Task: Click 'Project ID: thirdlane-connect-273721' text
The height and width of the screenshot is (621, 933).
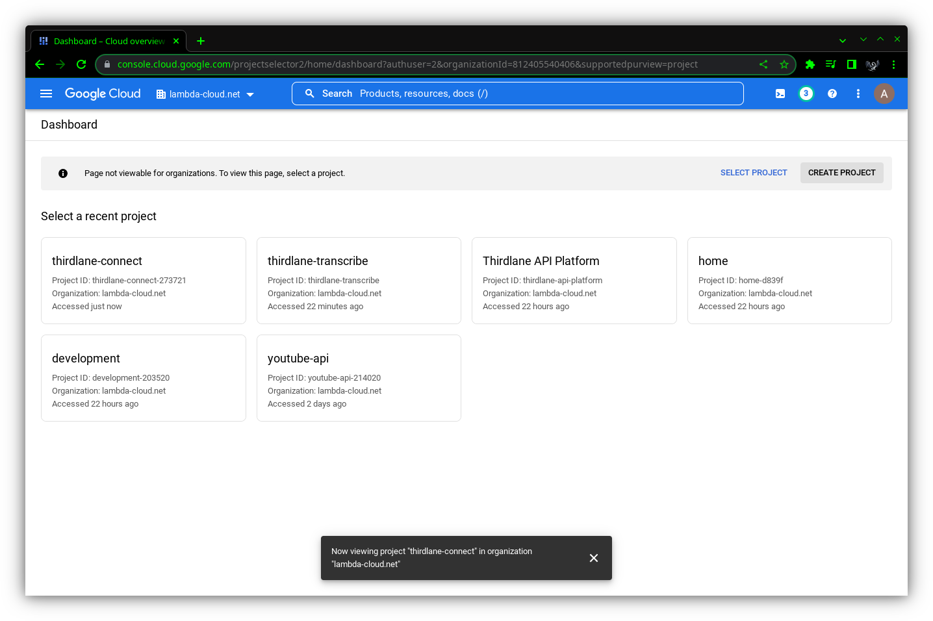Action: pyautogui.click(x=119, y=281)
